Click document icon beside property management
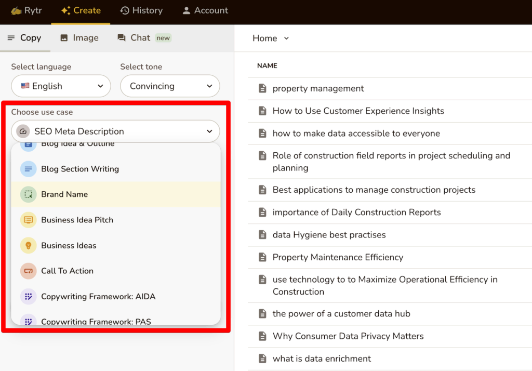 tap(263, 88)
